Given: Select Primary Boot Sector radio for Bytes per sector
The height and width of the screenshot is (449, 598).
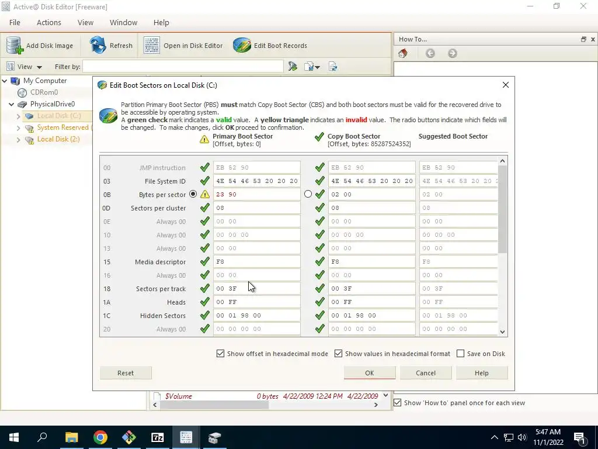Looking at the screenshot, I should [x=193, y=194].
